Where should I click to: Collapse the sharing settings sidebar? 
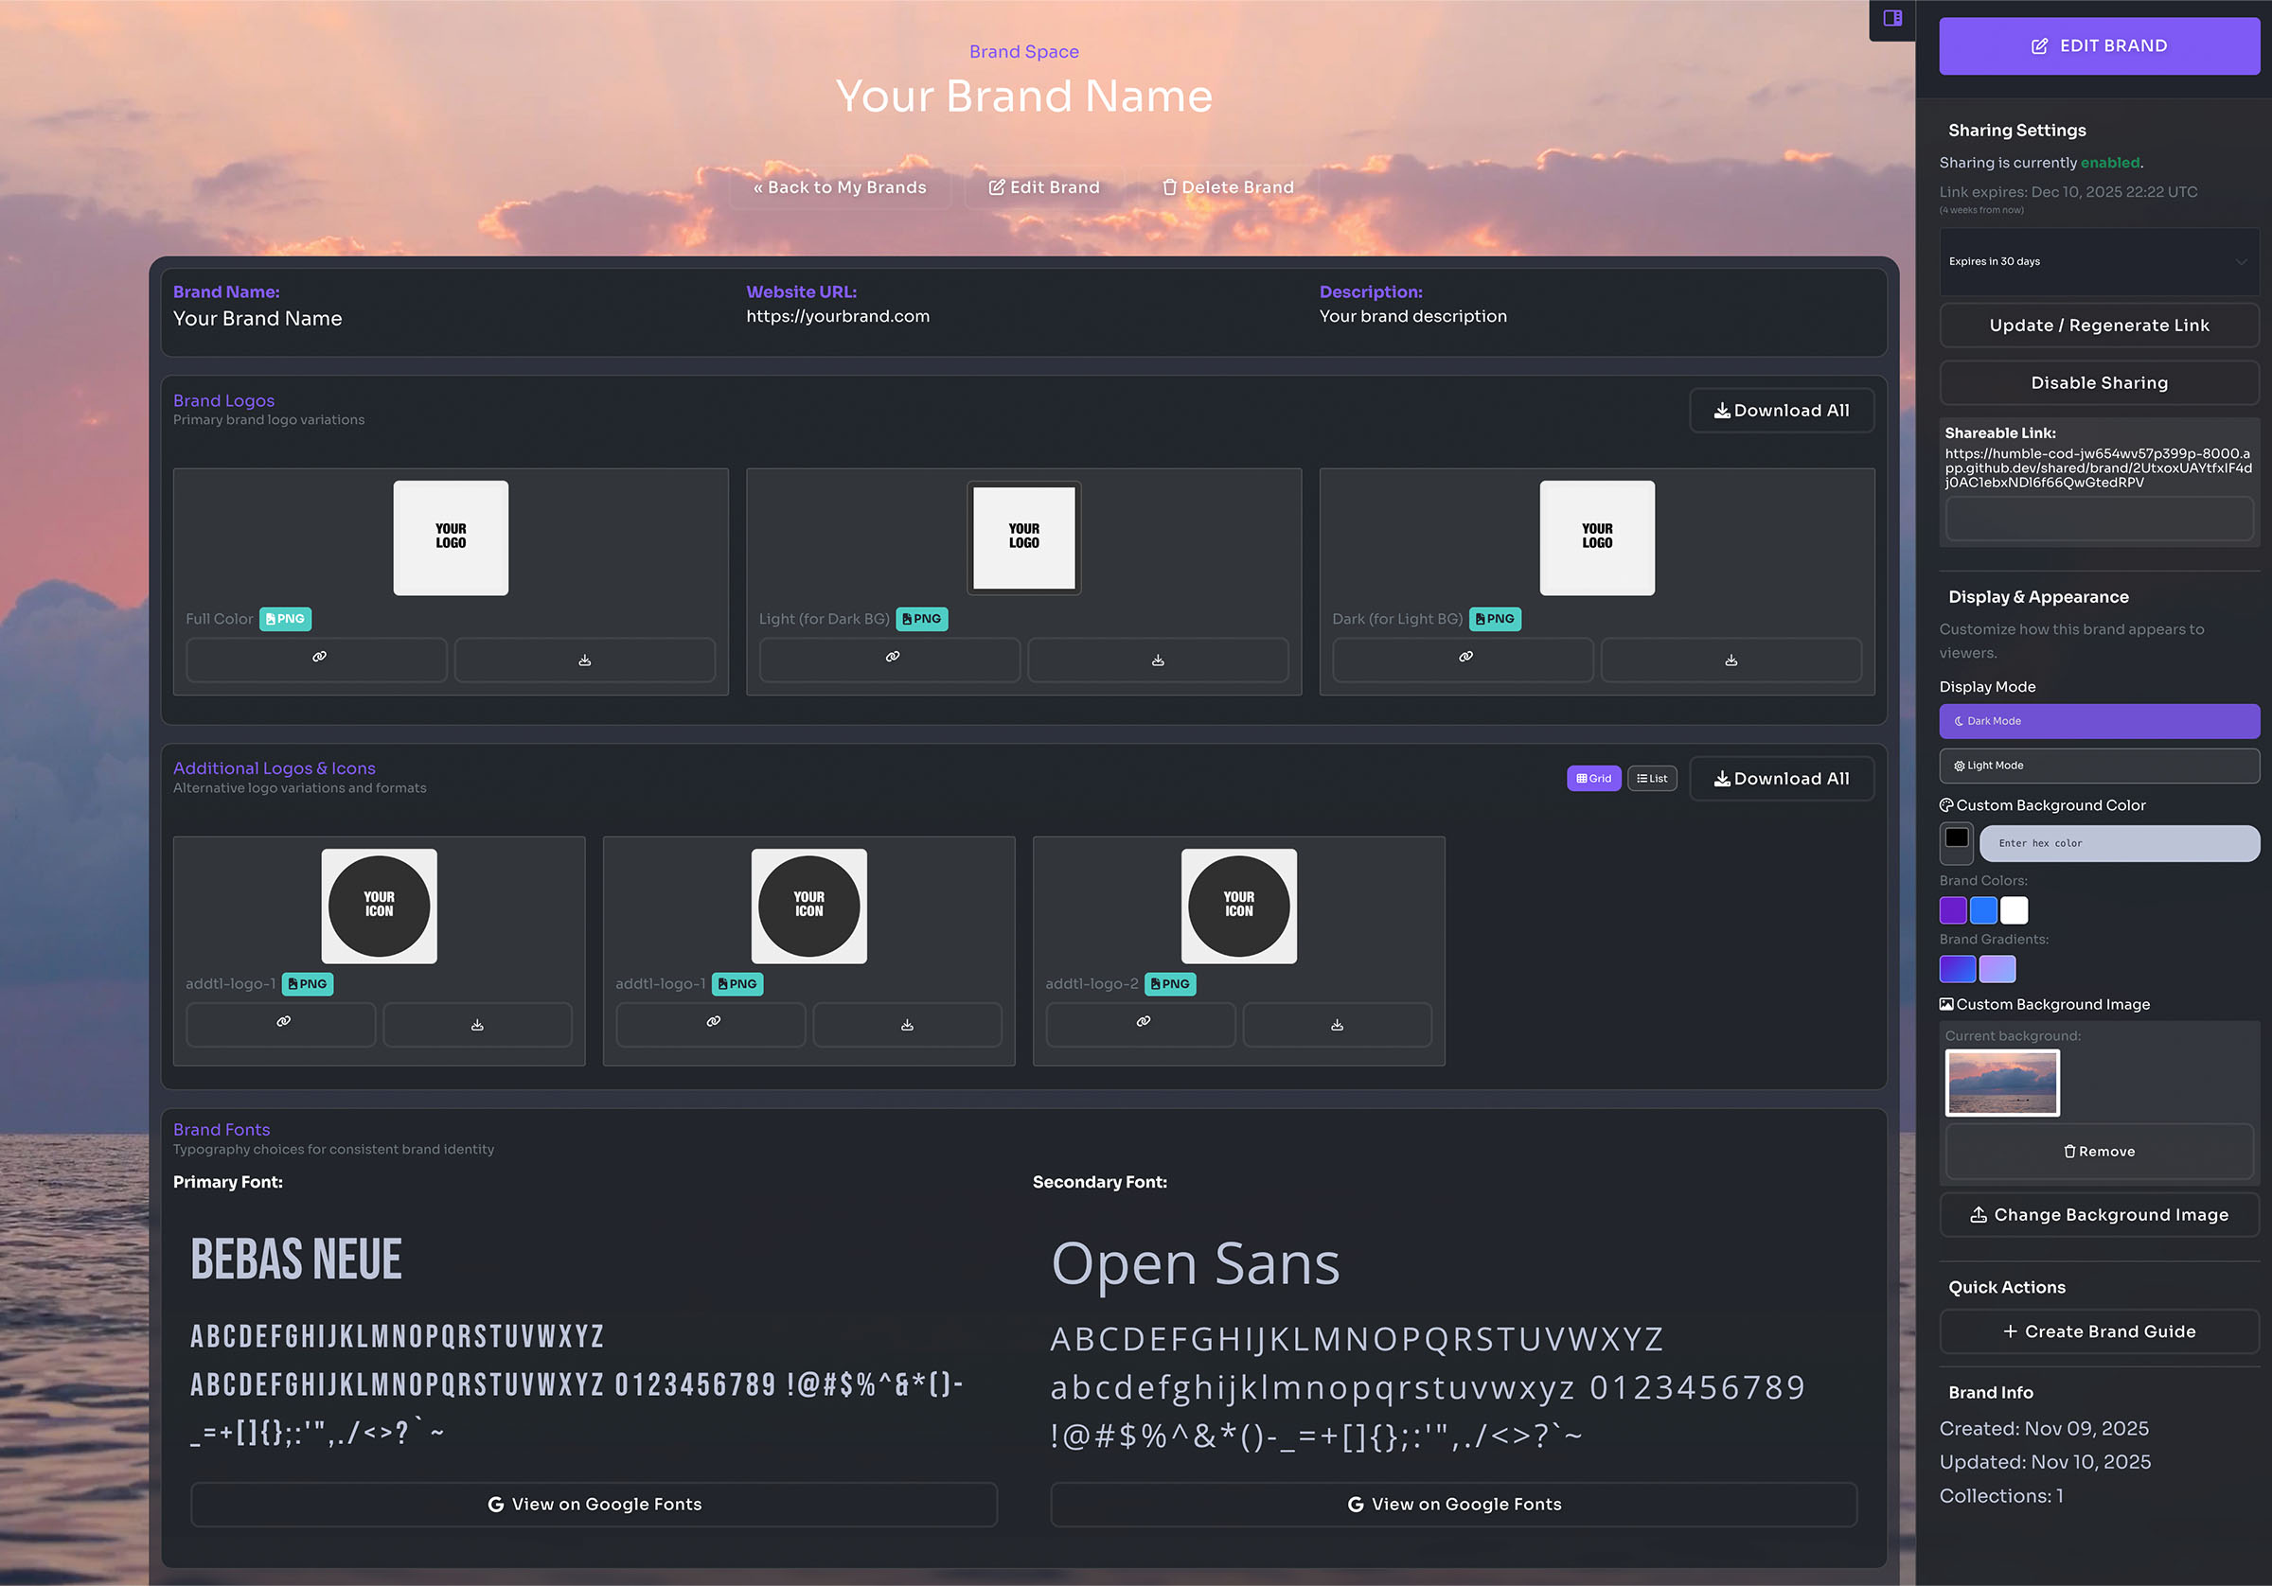point(1891,18)
